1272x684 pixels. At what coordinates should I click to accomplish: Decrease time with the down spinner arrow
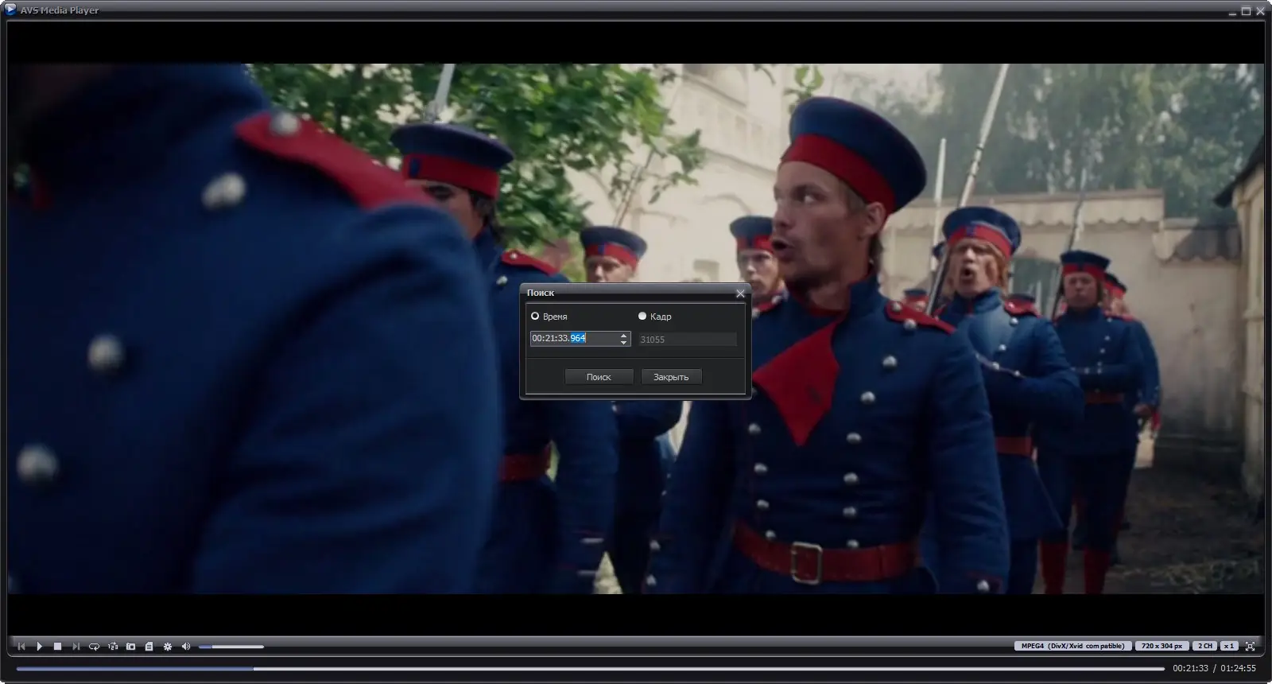(x=624, y=343)
